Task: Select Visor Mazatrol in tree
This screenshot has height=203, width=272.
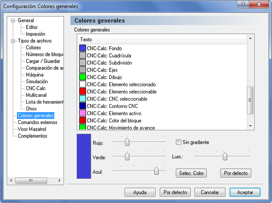Action: tap(32, 129)
